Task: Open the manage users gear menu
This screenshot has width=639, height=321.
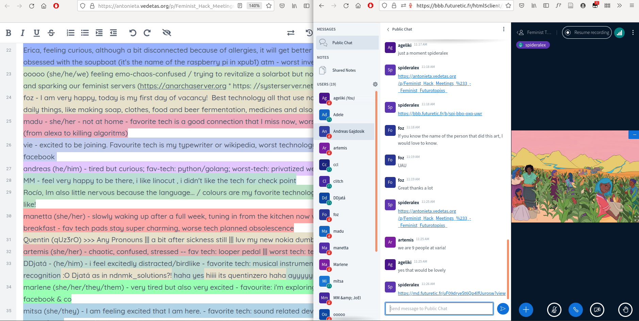Action: (375, 84)
